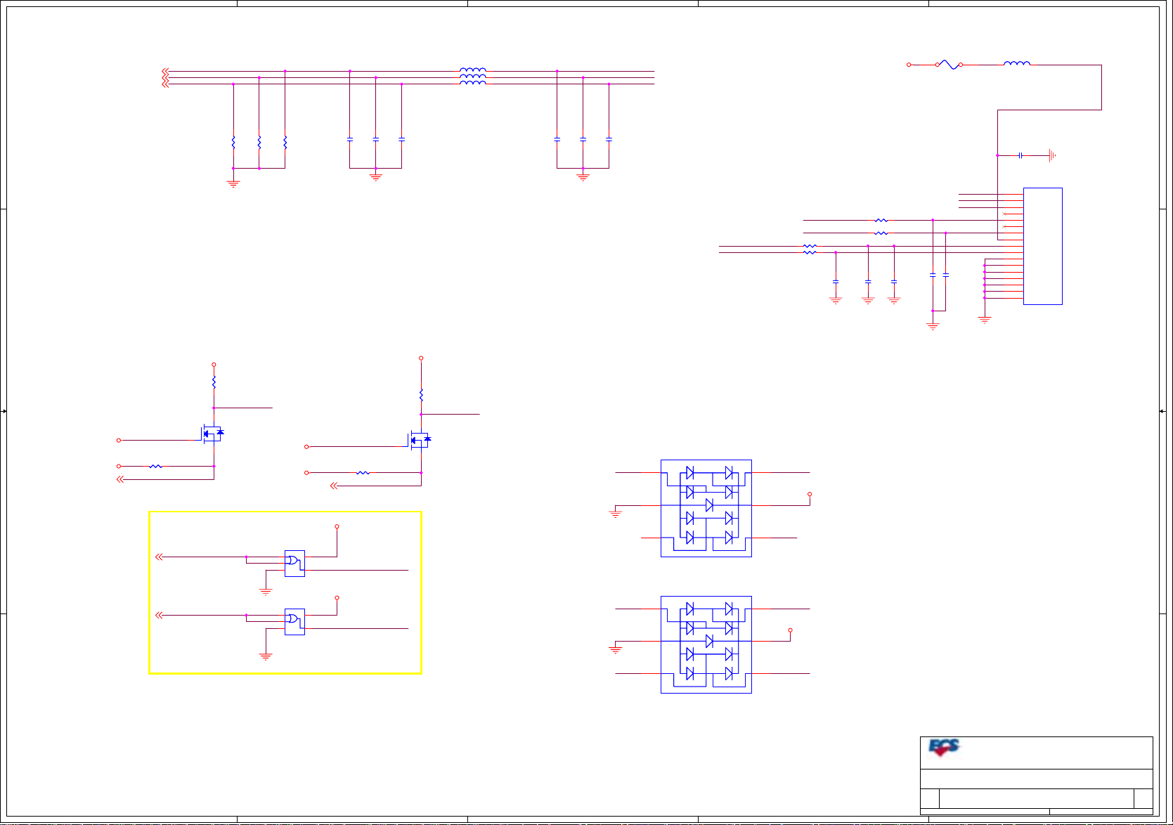Select the power circle right of the lower diode array
The image size is (1173, 825).
790,630
